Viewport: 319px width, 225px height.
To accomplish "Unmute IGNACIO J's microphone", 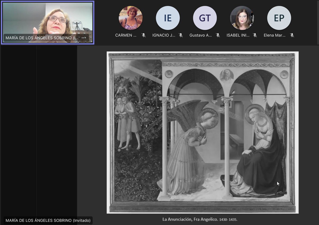I will tap(181, 35).
